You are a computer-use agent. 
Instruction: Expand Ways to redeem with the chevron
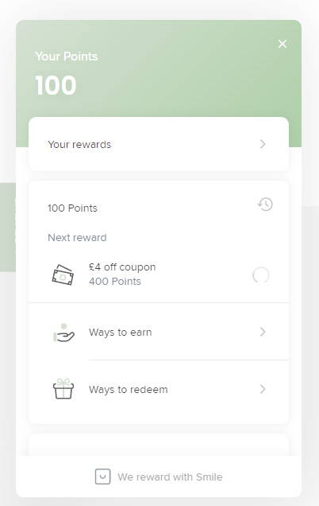(263, 389)
